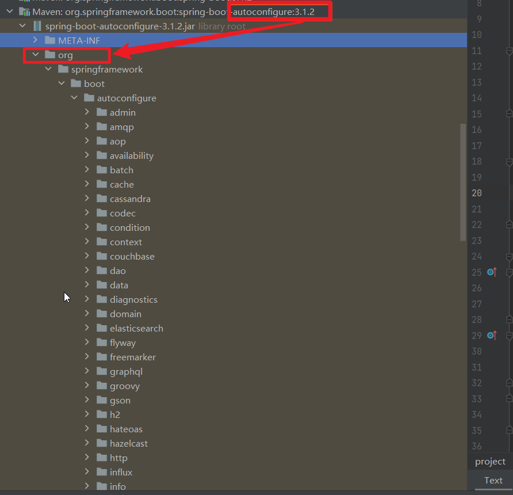Image resolution: width=513 pixels, height=495 pixels.
Task: Select the h2 package row
Action: (233, 415)
